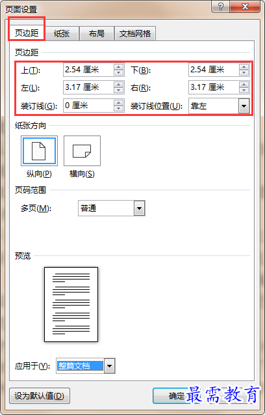Open the 纸张 tab
Screen dimensions: 265x415
click(62, 34)
